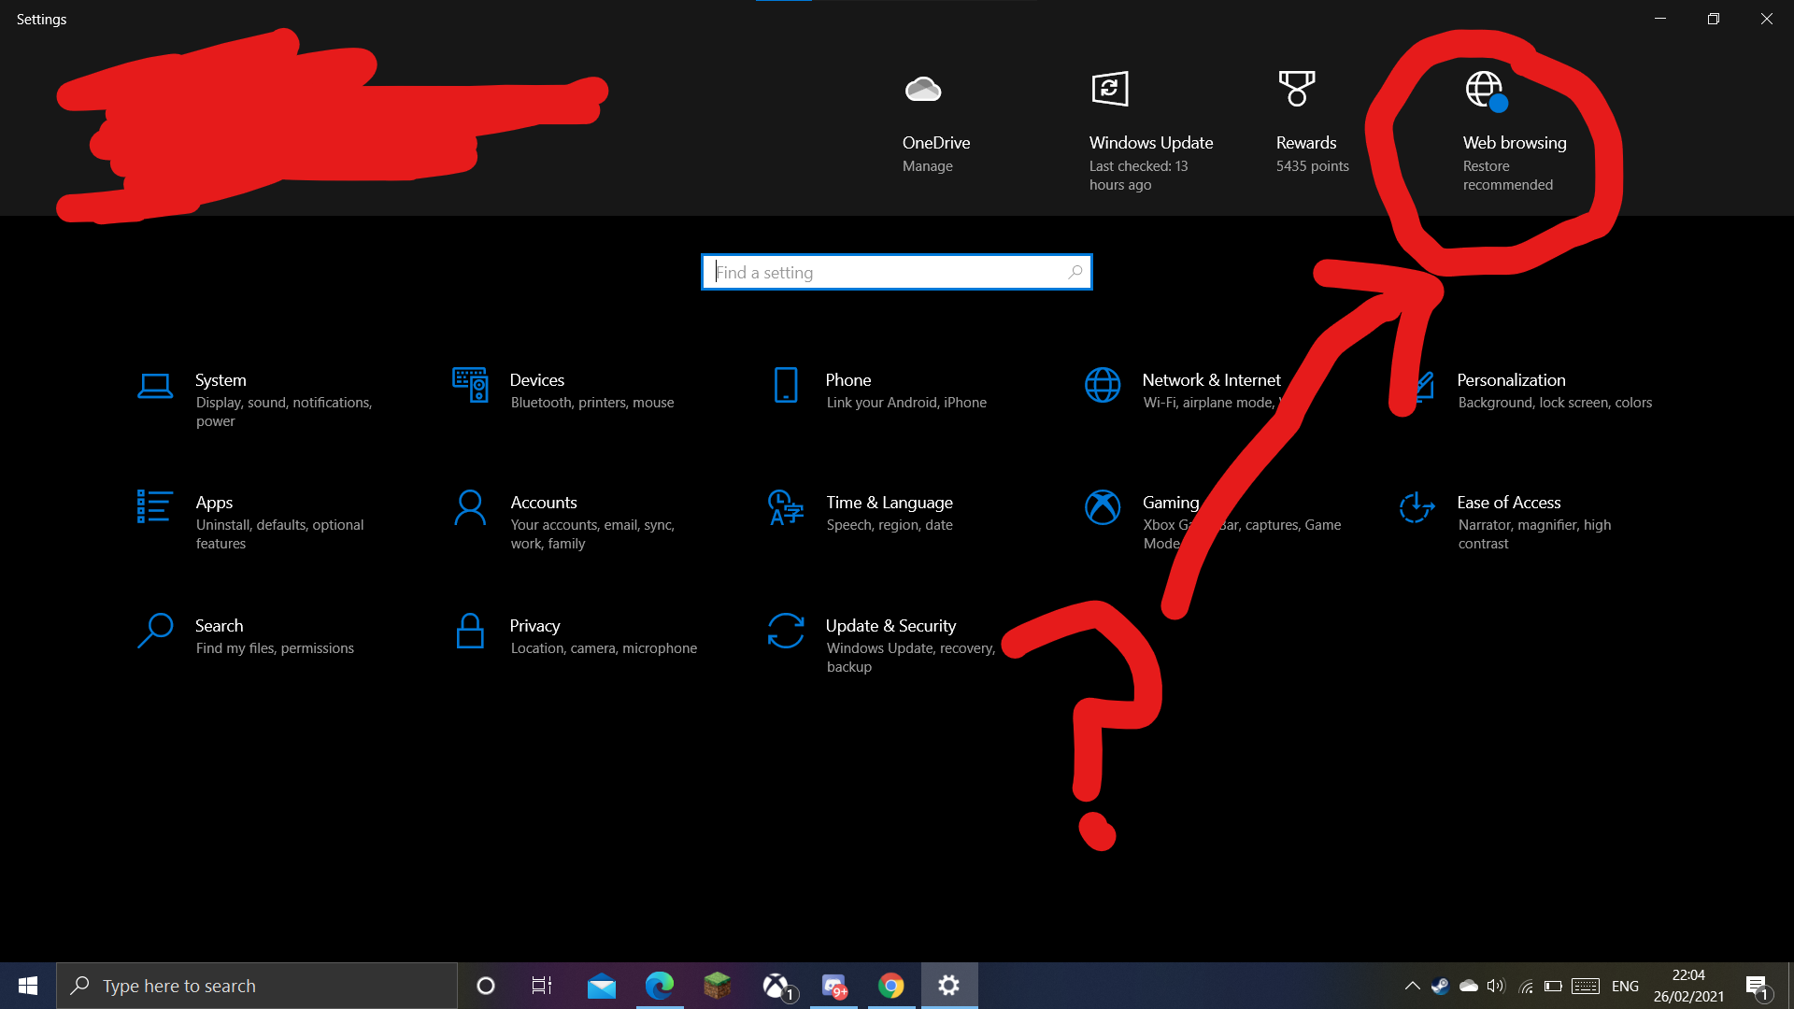Click 'Speech, region, date' description
Screen dimensions: 1794x1009
pyautogui.click(x=890, y=525)
